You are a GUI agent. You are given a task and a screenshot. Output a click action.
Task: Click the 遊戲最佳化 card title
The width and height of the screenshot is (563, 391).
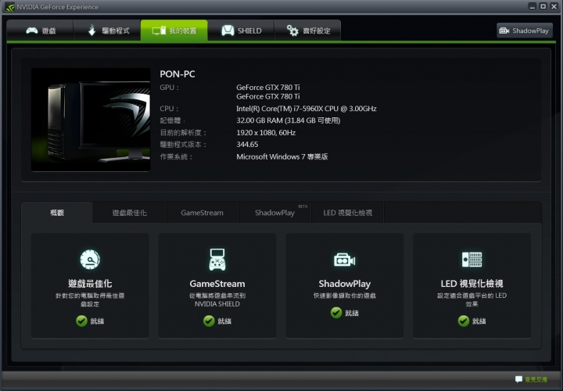coord(90,284)
